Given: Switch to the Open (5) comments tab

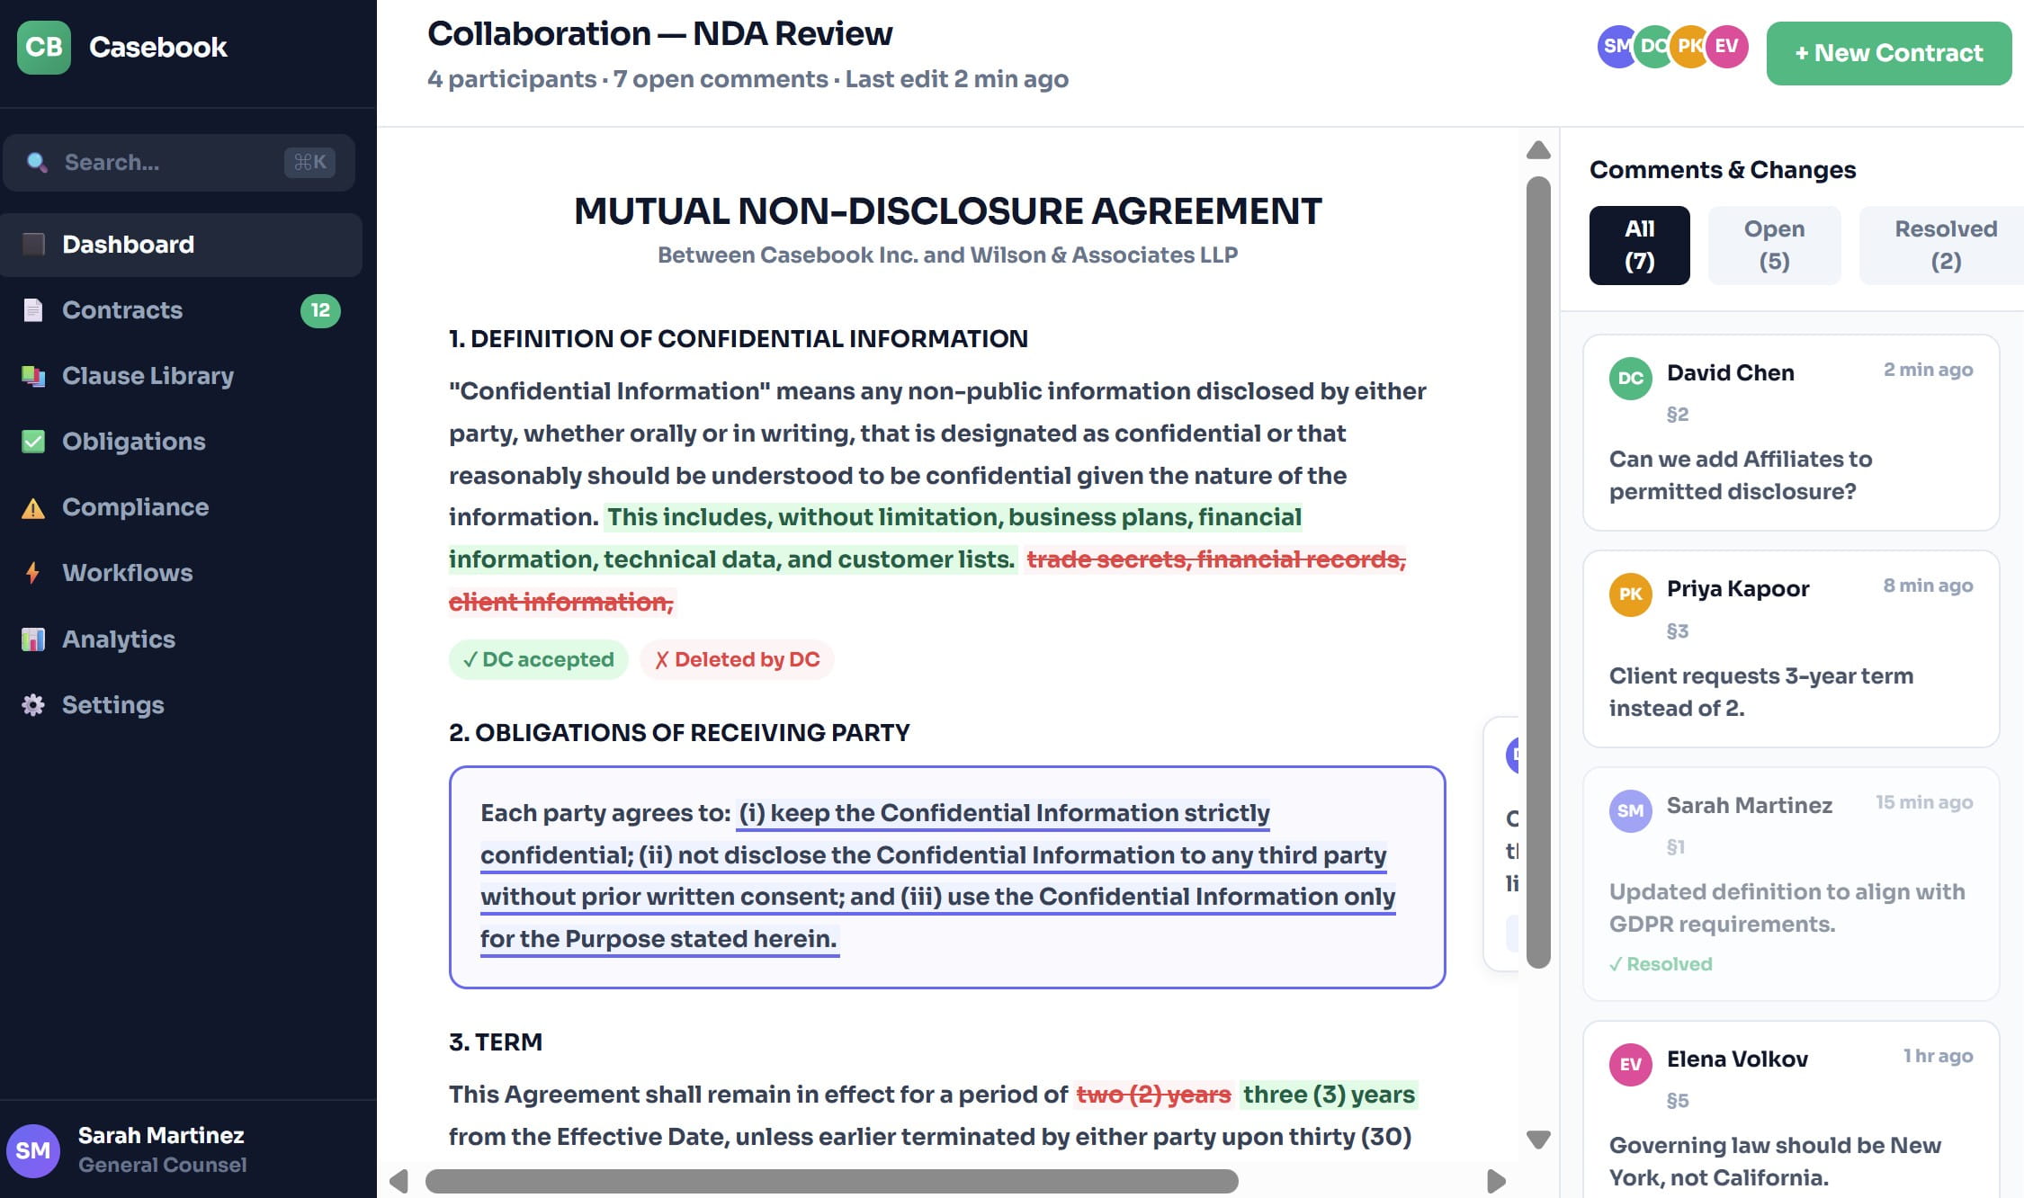Looking at the screenshot, I should click(1773, 245).
